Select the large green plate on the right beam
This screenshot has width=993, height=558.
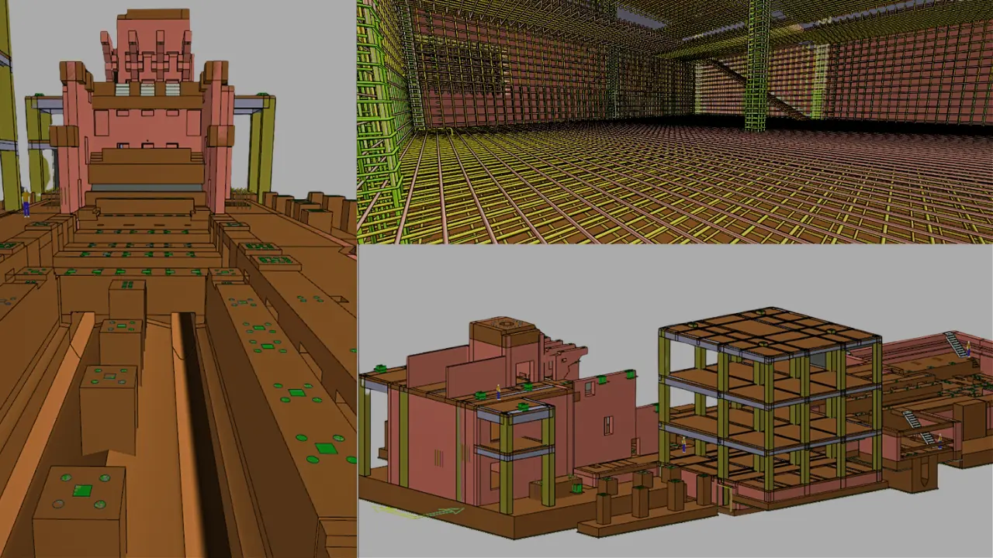[326, 449]
